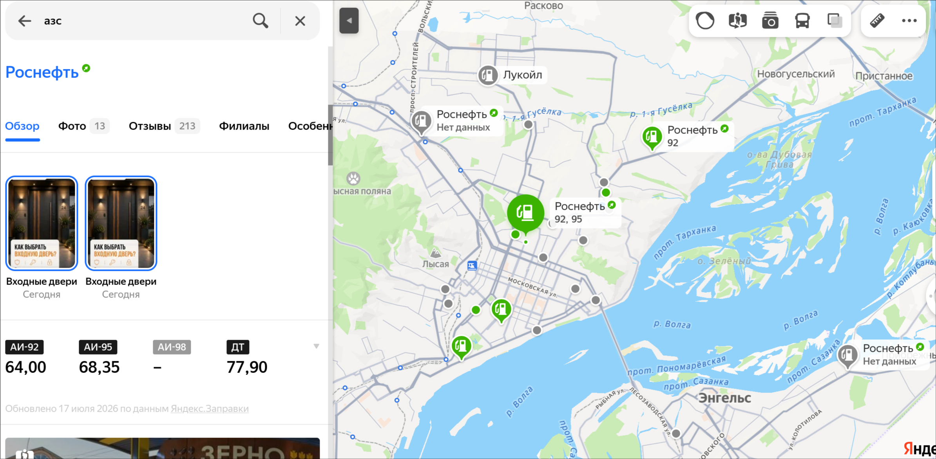The height and width of the screenshot is (459, 936).
Task: Click the 68,35 price for АИ-95
Action: [x=99, y=367]
